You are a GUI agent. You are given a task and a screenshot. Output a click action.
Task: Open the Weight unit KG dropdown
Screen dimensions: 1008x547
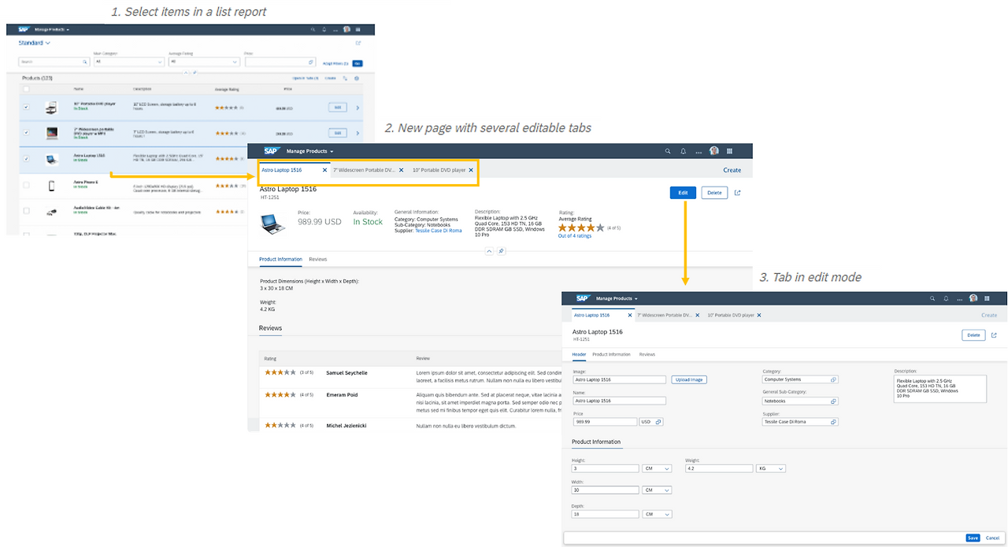click(771, 468)
